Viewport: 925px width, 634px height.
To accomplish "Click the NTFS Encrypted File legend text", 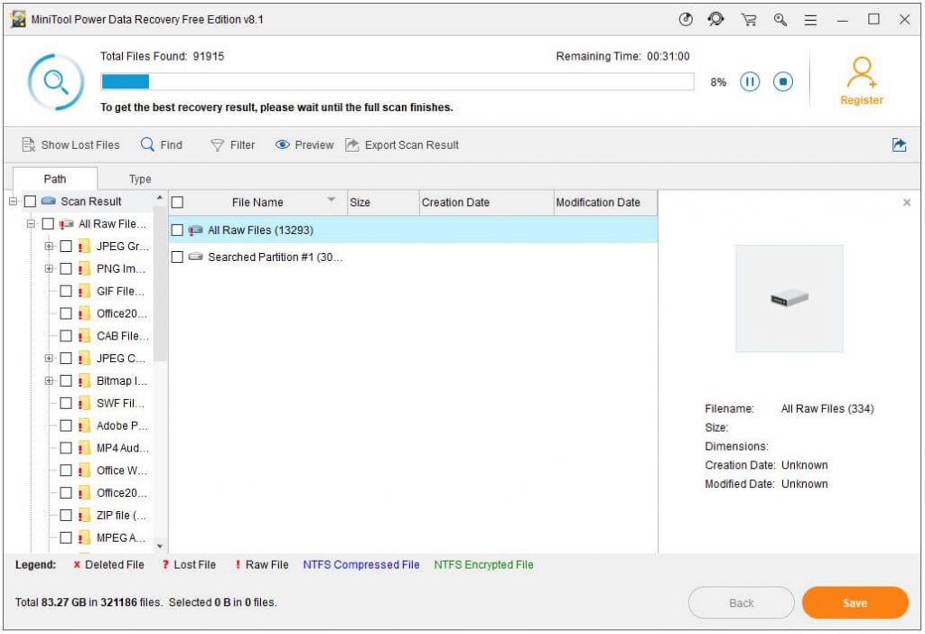I will pyautogui.click(x=484, y=565).
